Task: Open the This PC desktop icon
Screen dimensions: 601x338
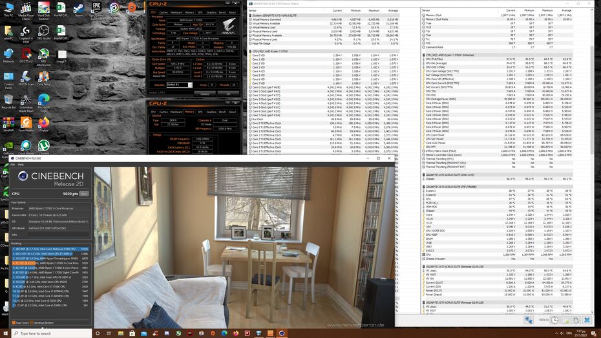Action: click(8, 10)
